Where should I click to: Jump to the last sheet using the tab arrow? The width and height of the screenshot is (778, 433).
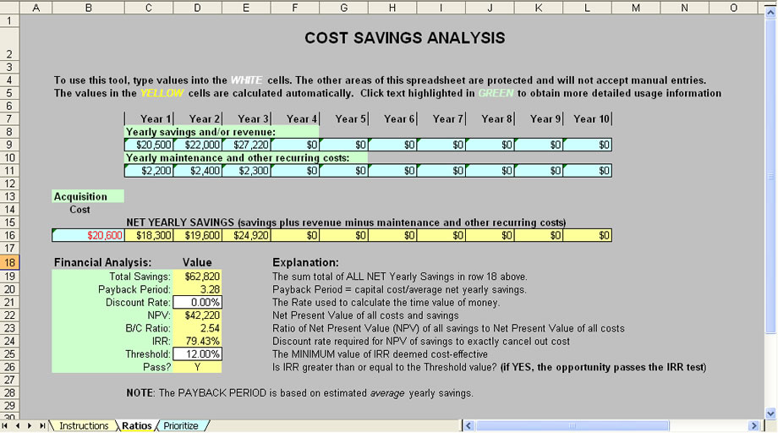pyautogui.click(x=43, y=426)
